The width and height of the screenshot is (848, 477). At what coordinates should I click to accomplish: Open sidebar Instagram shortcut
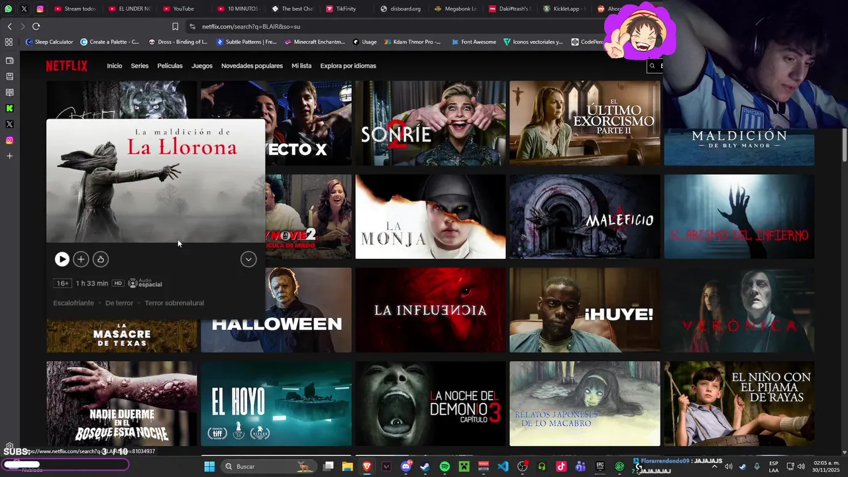click(9, 140)
